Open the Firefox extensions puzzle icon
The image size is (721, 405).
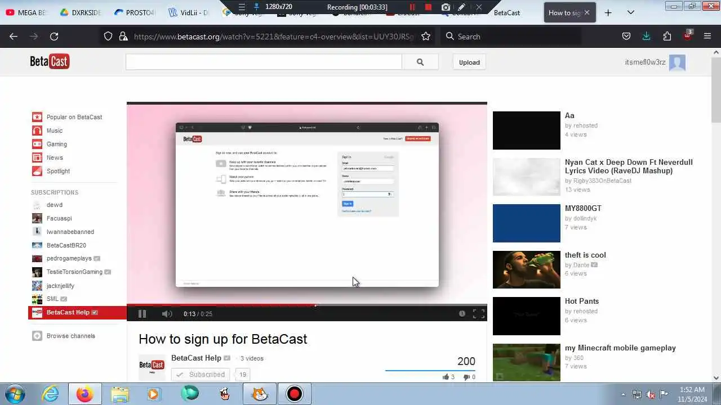[x=667, y=37]
